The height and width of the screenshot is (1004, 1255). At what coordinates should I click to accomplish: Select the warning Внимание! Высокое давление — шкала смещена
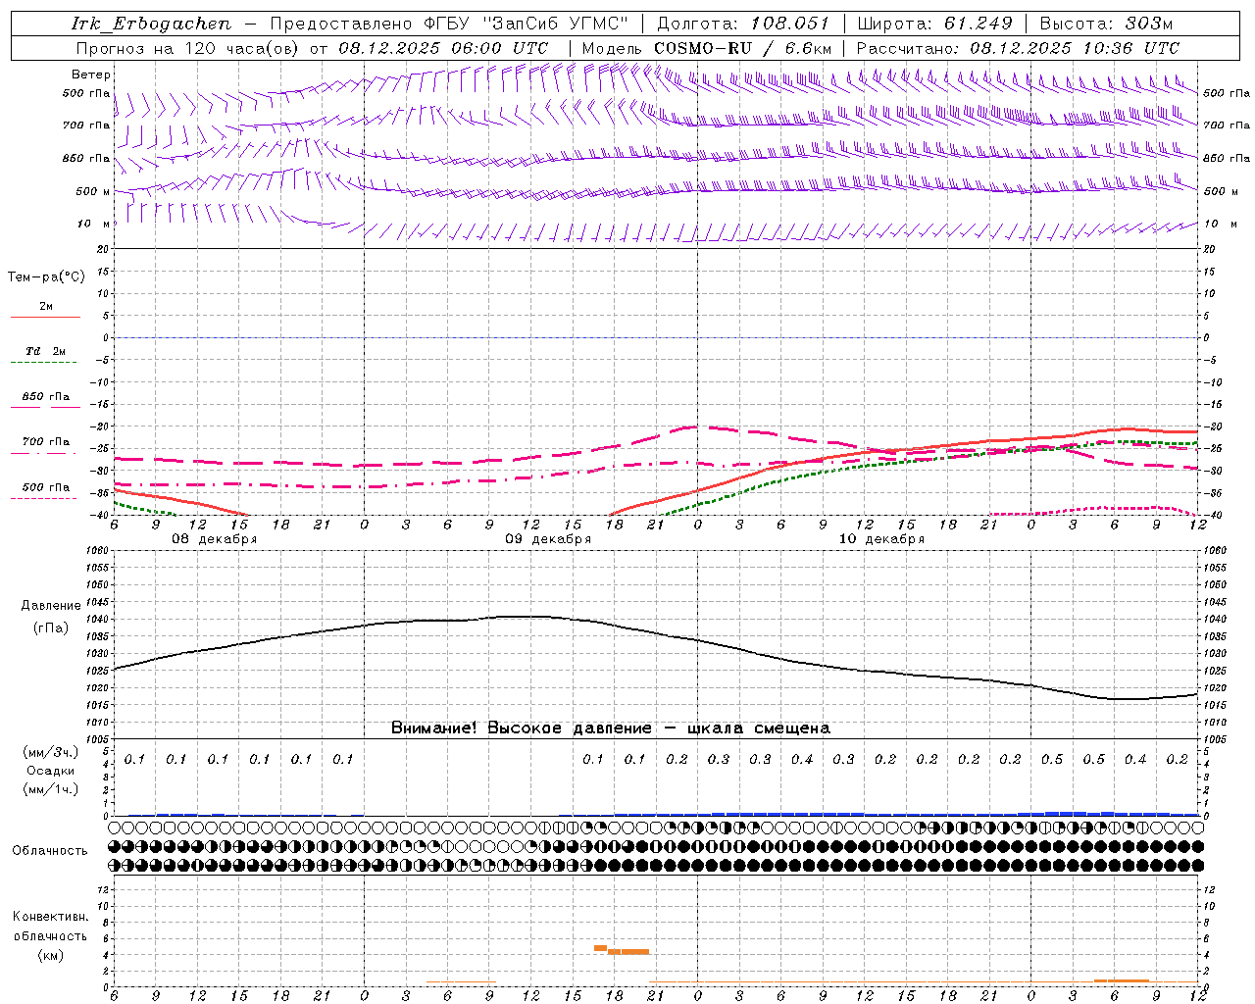click(x=611, y=728)
